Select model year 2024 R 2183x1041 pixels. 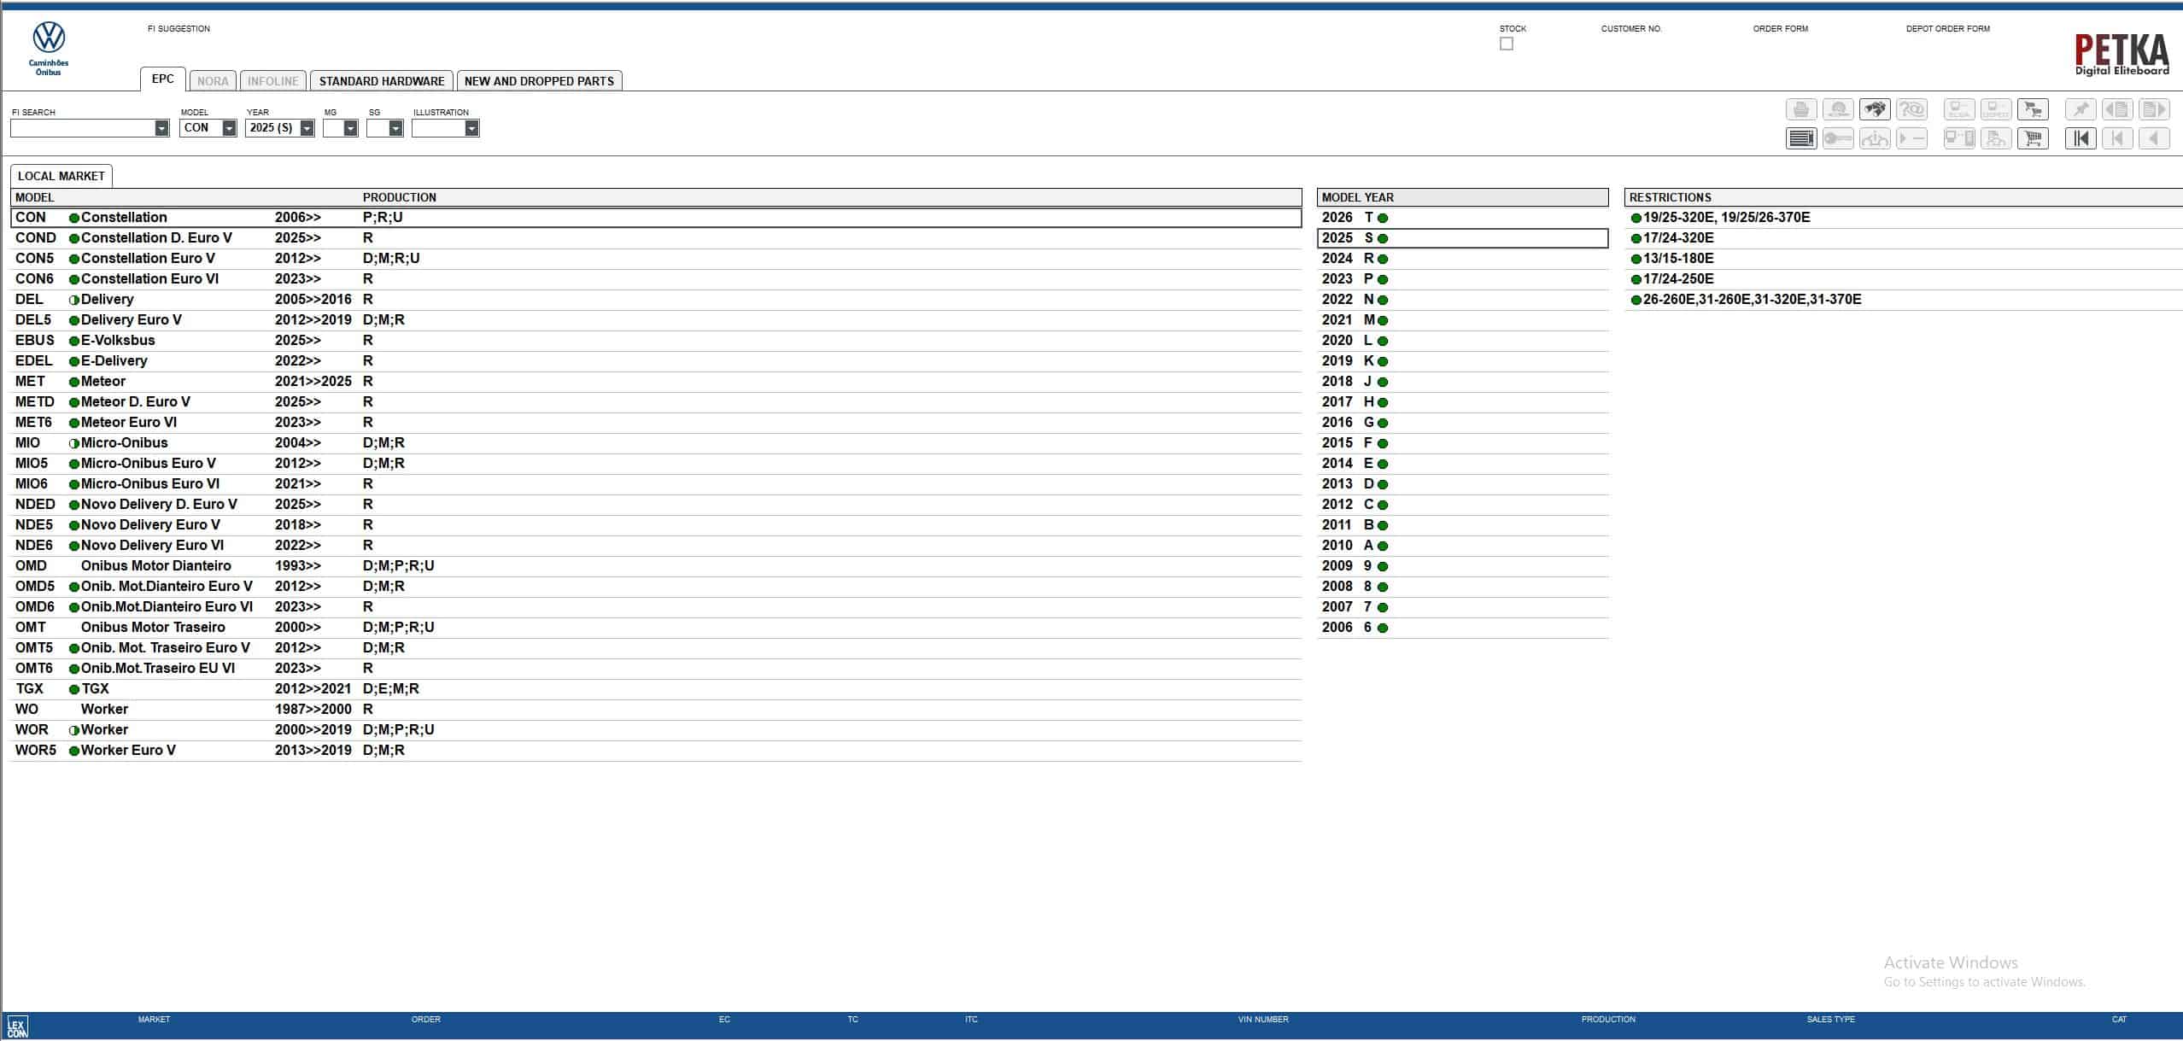click(1354, 259)
